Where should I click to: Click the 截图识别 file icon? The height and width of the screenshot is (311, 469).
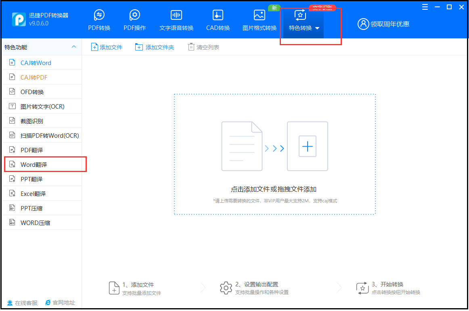tap(12, 120)
